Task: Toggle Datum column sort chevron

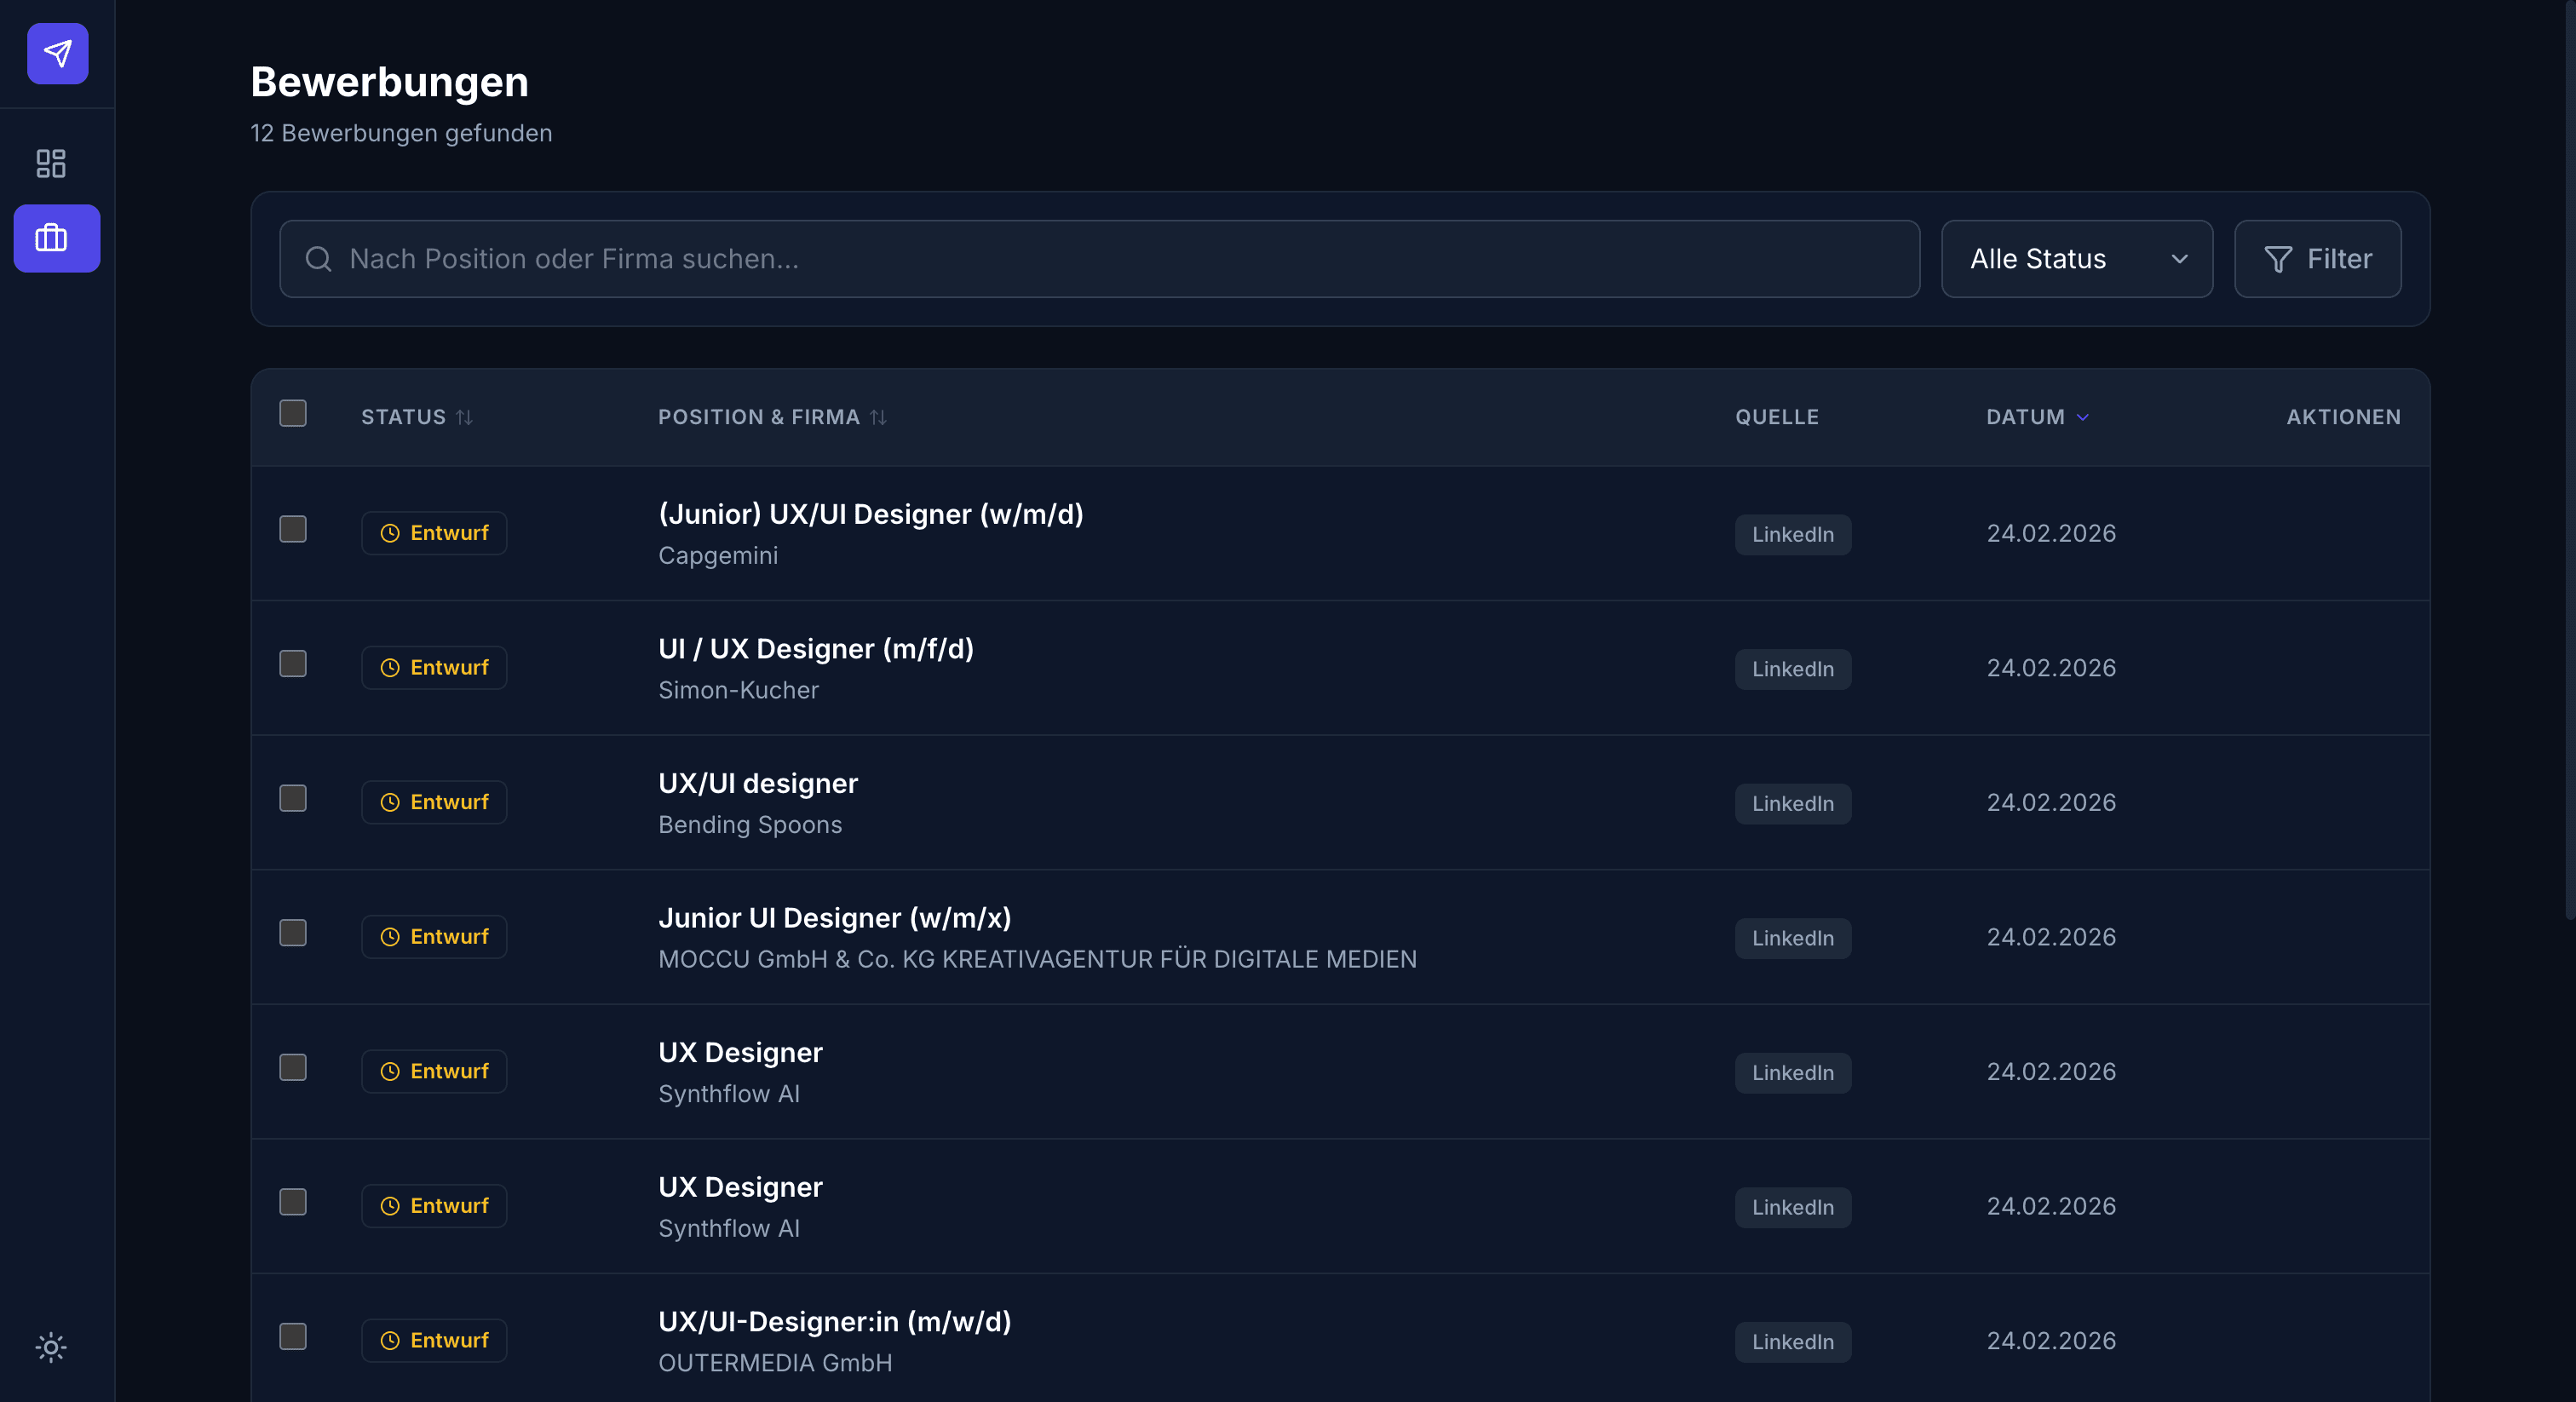Action: 2082,417
